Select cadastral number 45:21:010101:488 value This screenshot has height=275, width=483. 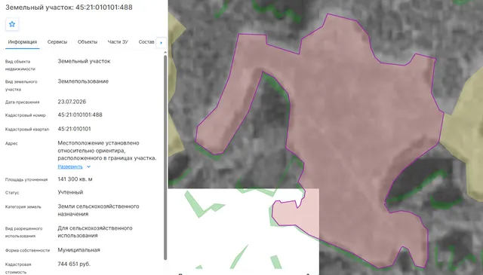80,115
